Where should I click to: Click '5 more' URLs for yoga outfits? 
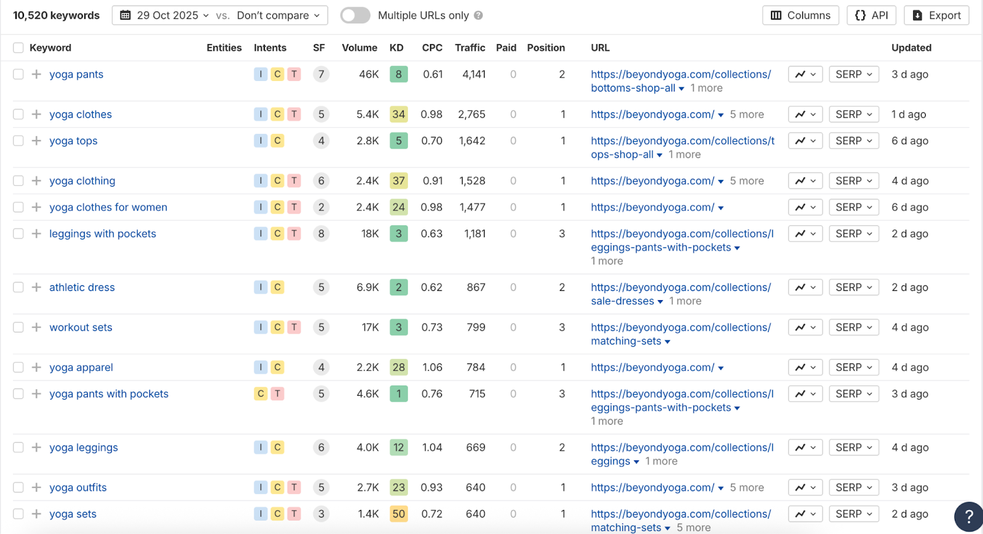point(746,487)
